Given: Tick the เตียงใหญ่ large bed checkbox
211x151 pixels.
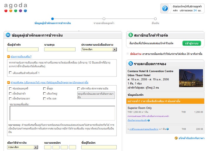Looking at the screenshot, I should pyautogui.click(x=44, y=94).
